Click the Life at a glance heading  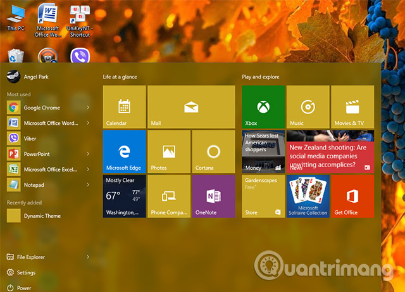click(120, 77)
